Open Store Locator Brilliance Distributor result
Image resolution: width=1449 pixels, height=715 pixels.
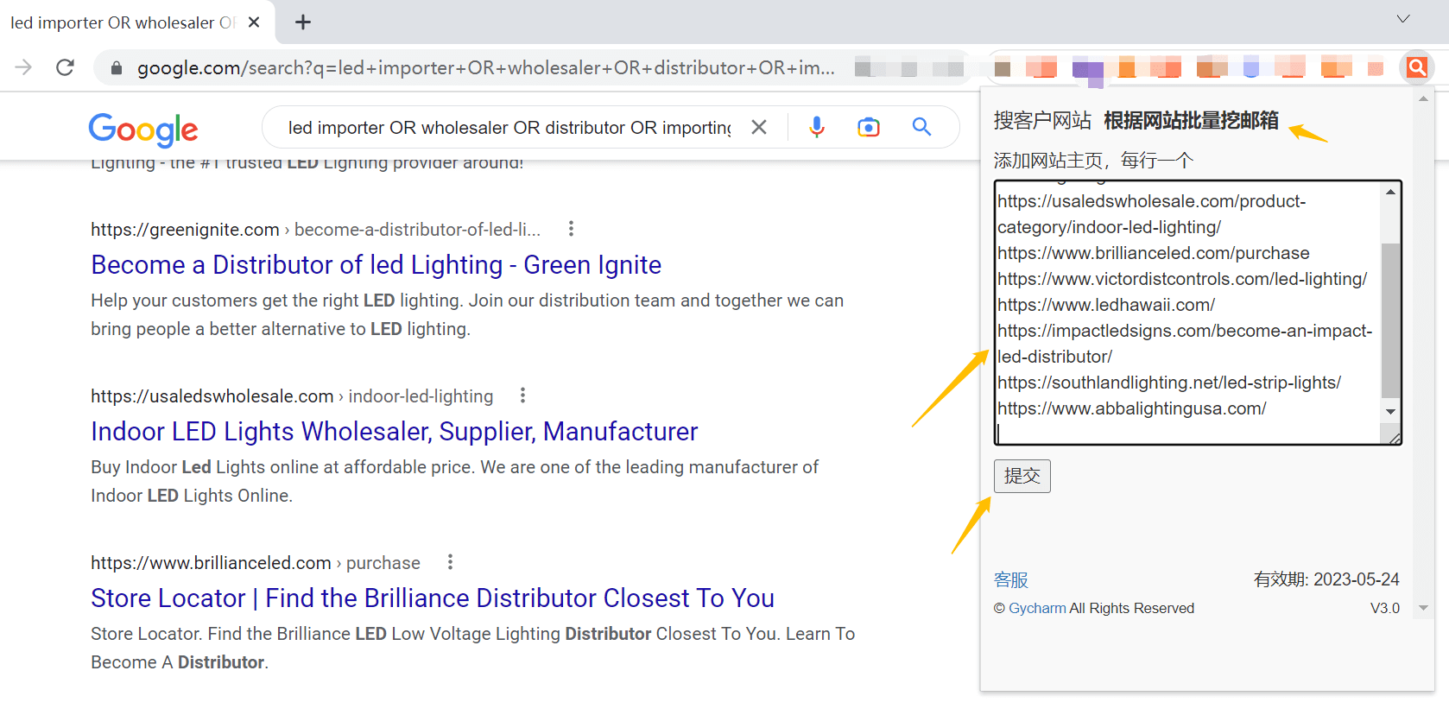coord(433,598)
